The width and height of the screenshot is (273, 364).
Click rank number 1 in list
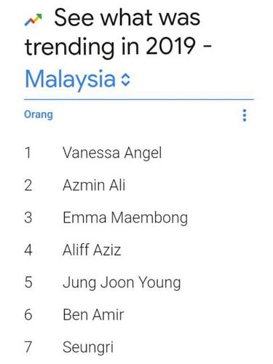click(x=28, y=153)
